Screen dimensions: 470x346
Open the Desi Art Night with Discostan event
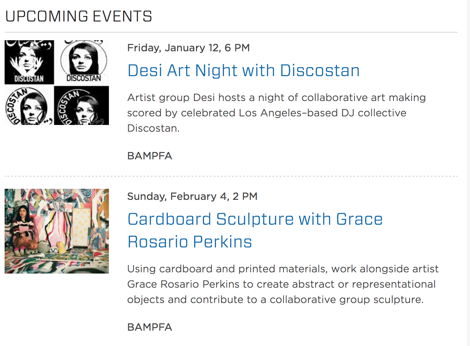pos(244,71)
